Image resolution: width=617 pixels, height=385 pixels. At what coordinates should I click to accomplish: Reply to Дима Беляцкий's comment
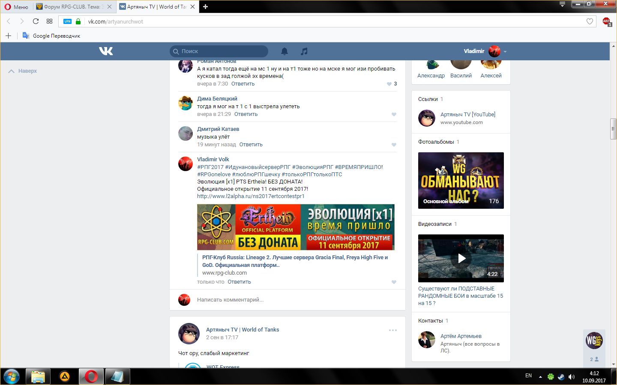(x=246, y=114)
